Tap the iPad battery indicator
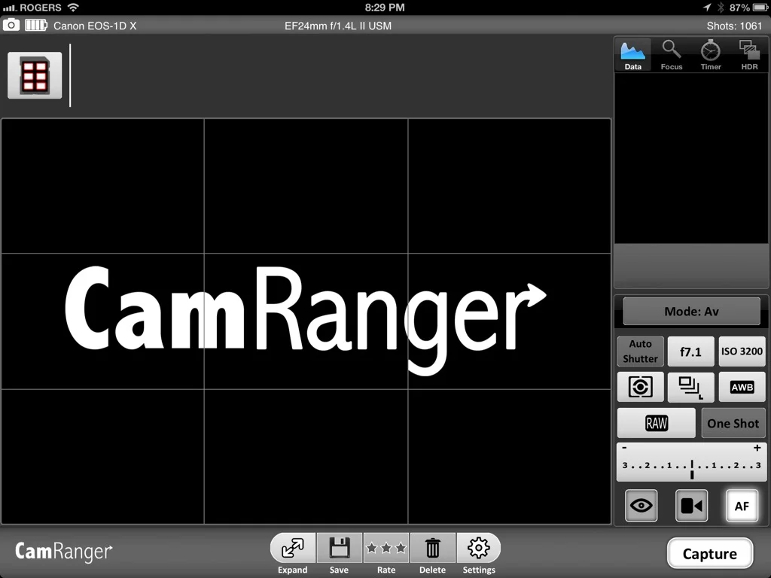The height and width of the screenshot is (578, 771). tap(760, 8)
